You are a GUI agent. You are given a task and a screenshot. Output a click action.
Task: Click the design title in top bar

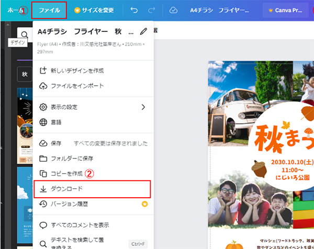[x=219, y=10]
